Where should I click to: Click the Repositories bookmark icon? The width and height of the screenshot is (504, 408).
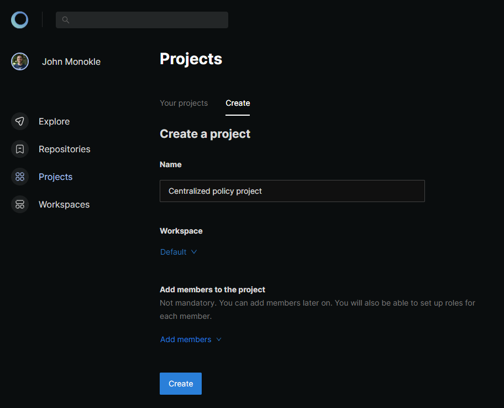tap(20, 149)
